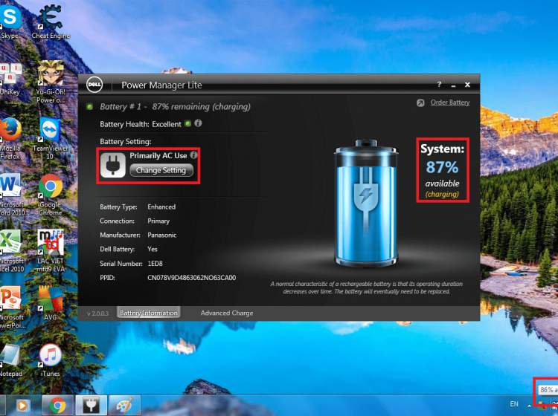Open the Power Manager help question mark
Screen dimensions: 558x416
coord(440,85)
